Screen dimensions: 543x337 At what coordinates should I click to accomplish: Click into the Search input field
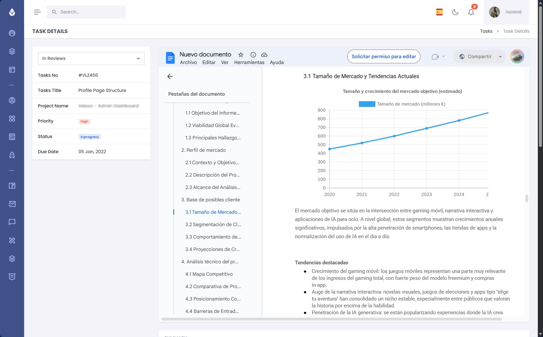[90, 12]
